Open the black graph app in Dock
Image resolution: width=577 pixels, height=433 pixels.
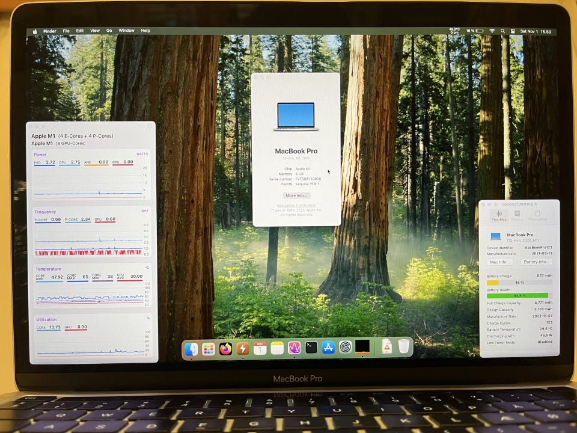coord(362,347)
